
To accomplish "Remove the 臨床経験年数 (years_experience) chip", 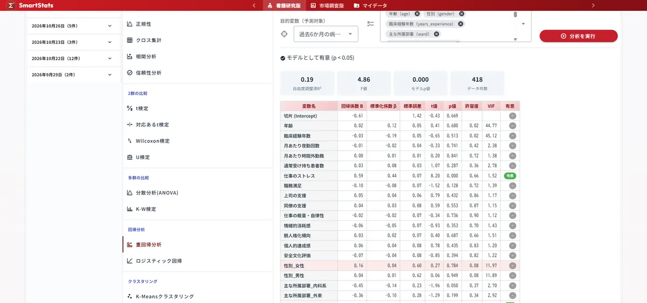I will coord(460,24).
